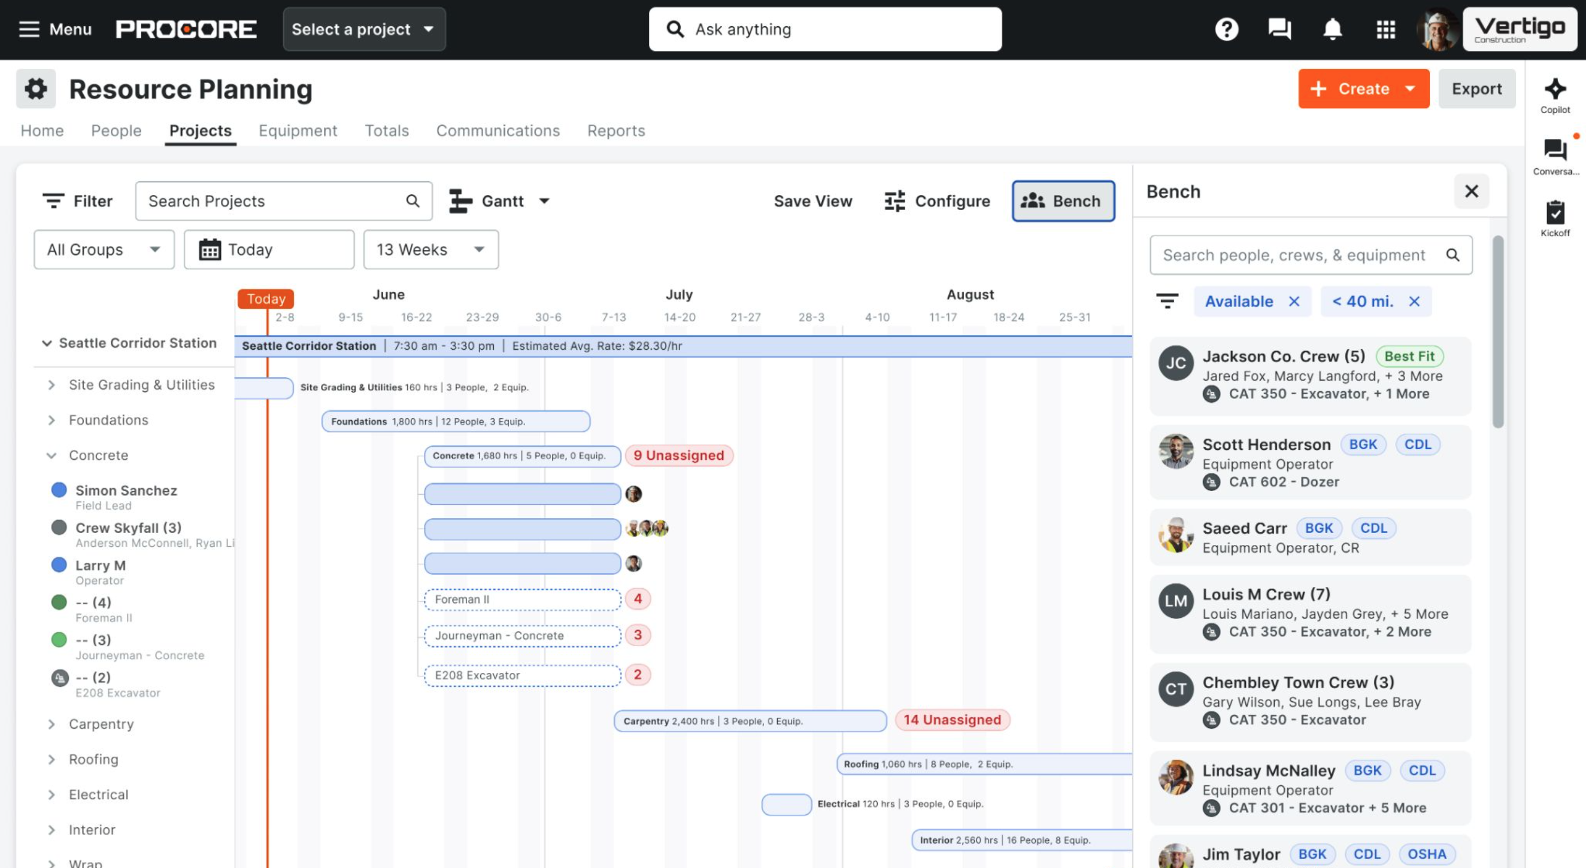Expand the Roofing section
This screenshot has width=1586, height=868.
click(52, 759)
